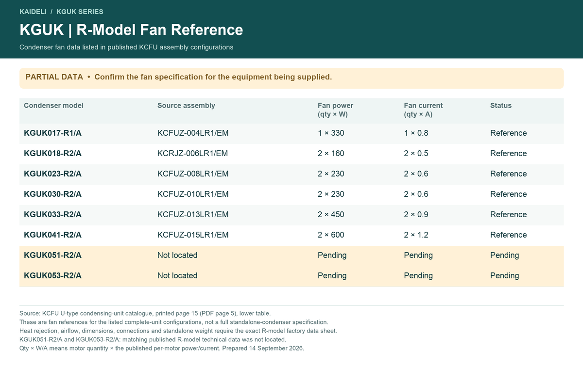This screenshot has width=583, height=383.
Task: Click the Pending status for KGUK053-R2/A
Action: click(504, 276)
